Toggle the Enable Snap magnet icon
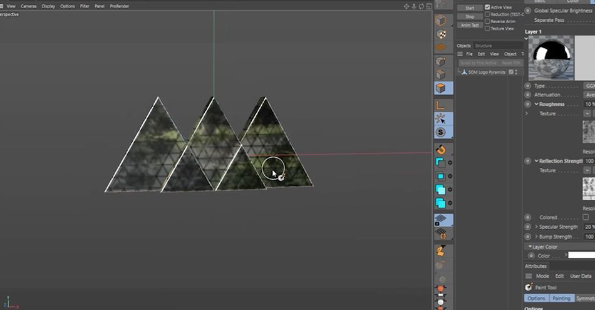The image size is (595, 310). pyautogui.click(x=440, y=149)
